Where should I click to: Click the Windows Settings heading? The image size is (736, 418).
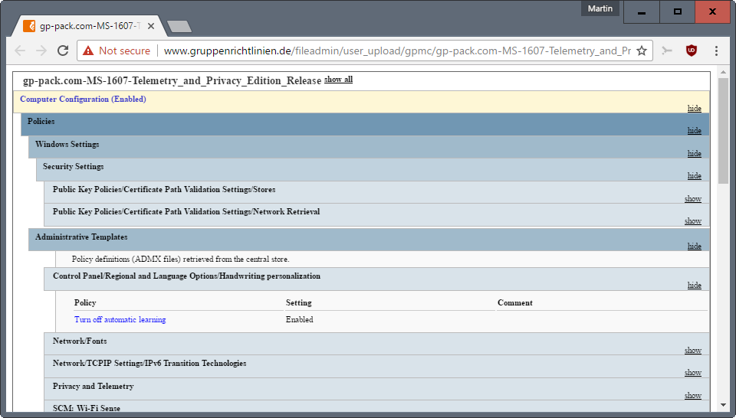(x=67, y=145)
